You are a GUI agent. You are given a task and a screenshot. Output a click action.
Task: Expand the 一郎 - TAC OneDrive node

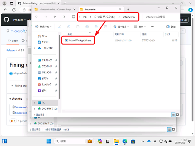pyautogui.click(x=34, y=48)
